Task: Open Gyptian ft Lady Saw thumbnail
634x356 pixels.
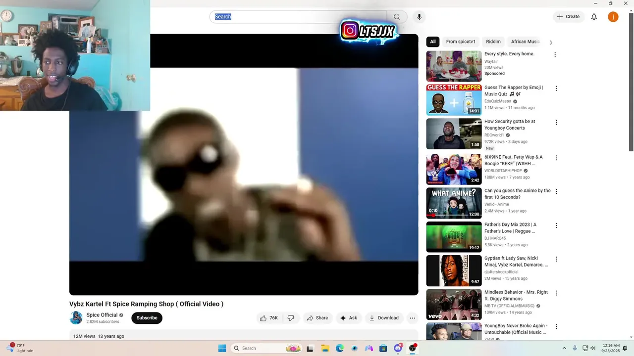Action: (454, 270)
